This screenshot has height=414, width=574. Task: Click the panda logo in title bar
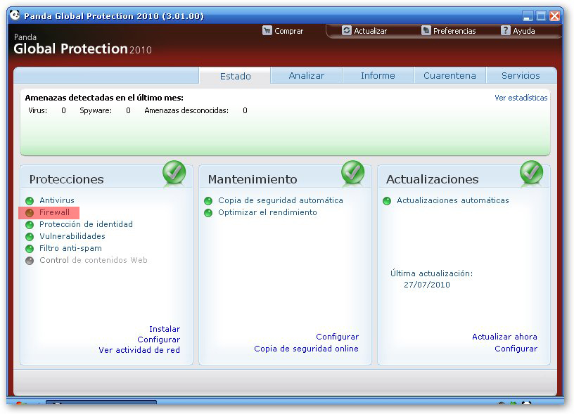coord(15,15)
